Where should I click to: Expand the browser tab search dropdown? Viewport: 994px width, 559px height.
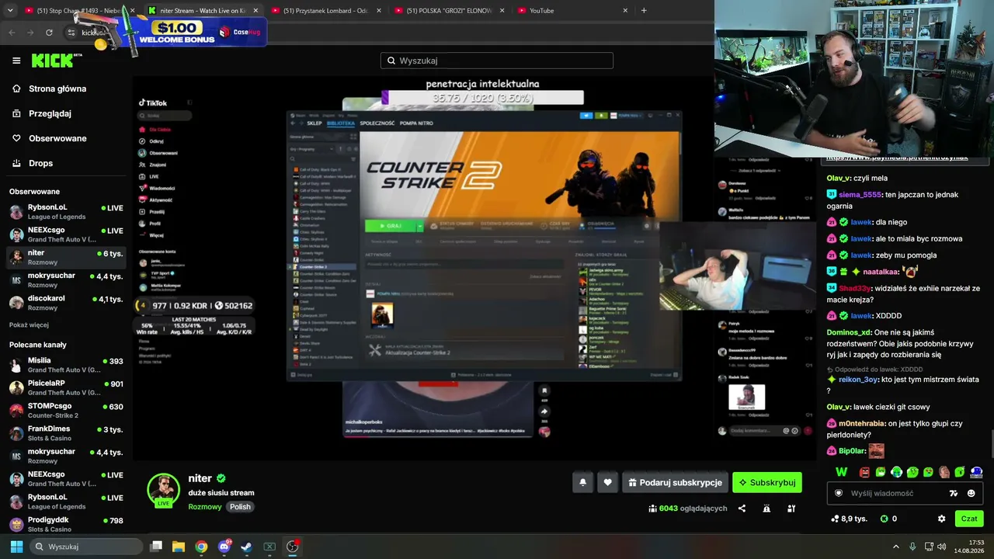point(10,10)
